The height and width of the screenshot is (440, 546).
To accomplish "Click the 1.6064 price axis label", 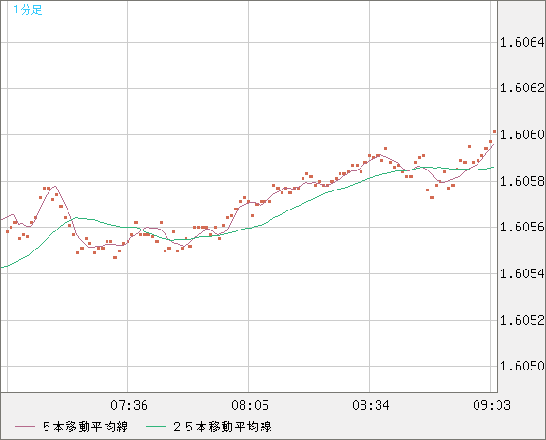I will 522,43.
